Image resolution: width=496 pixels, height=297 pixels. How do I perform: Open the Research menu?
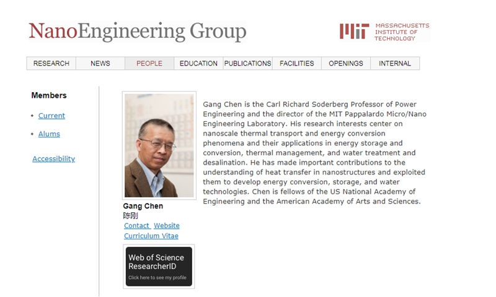[51, 63]
